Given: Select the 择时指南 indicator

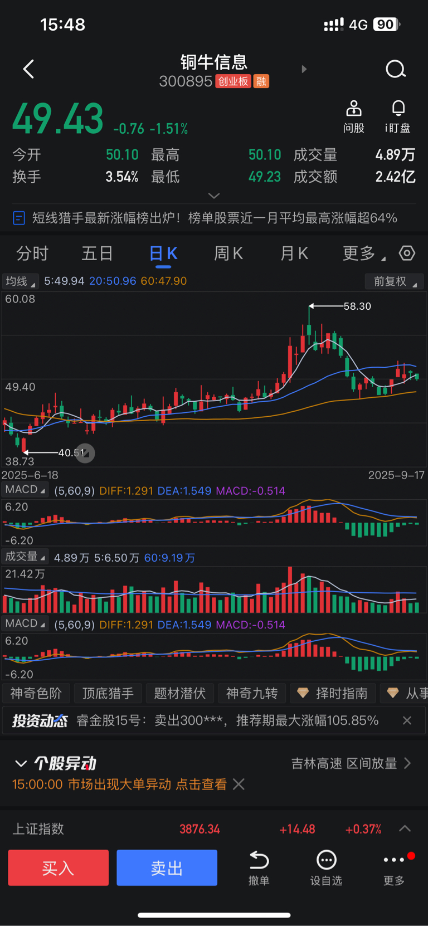Looking at the screenshot, I should (x=333, y=693).
